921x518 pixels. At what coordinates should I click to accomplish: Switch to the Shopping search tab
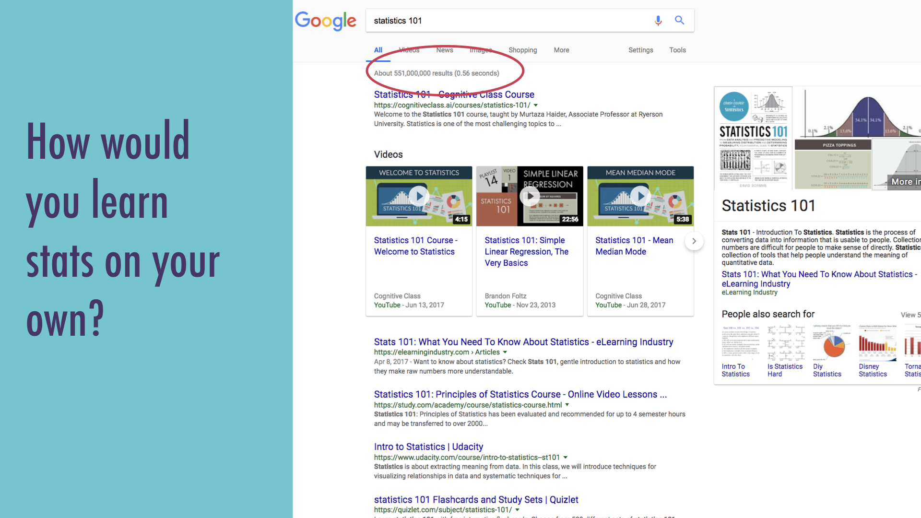tap(522, 50)
